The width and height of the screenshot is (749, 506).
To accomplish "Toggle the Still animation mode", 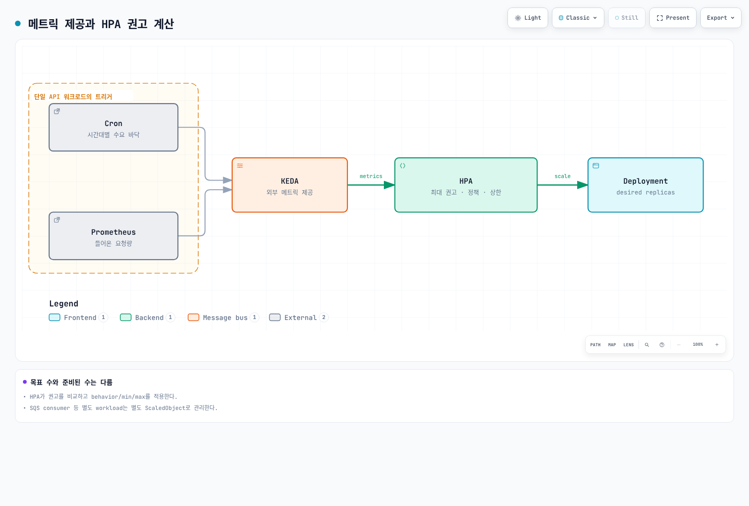I will tap(626, 18).
